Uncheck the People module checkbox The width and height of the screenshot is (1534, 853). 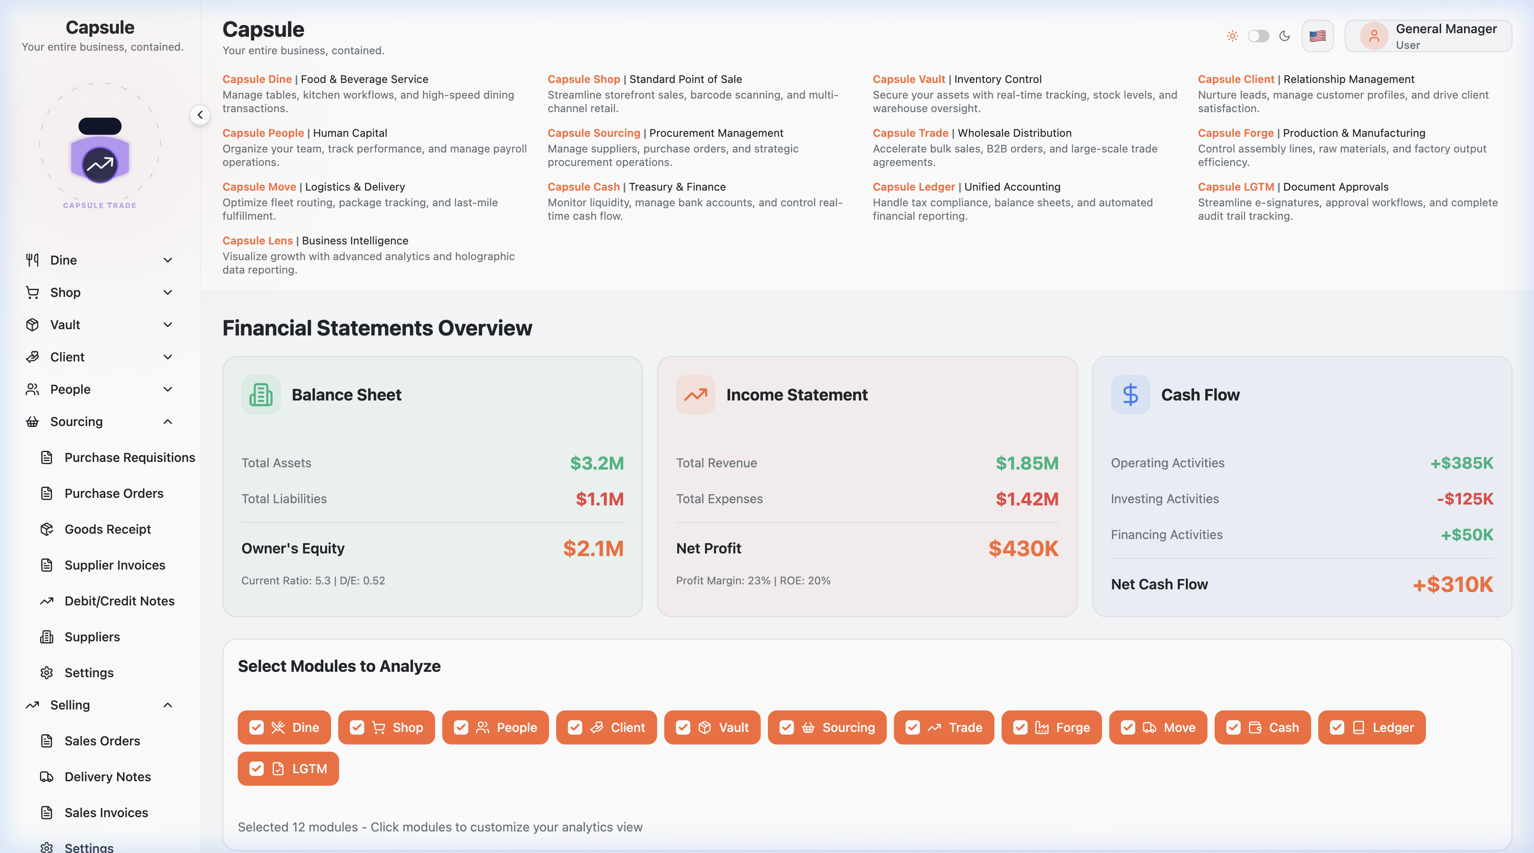point(461,727)
